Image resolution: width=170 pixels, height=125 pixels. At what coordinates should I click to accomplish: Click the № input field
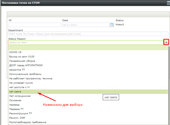tap(35, 25)
